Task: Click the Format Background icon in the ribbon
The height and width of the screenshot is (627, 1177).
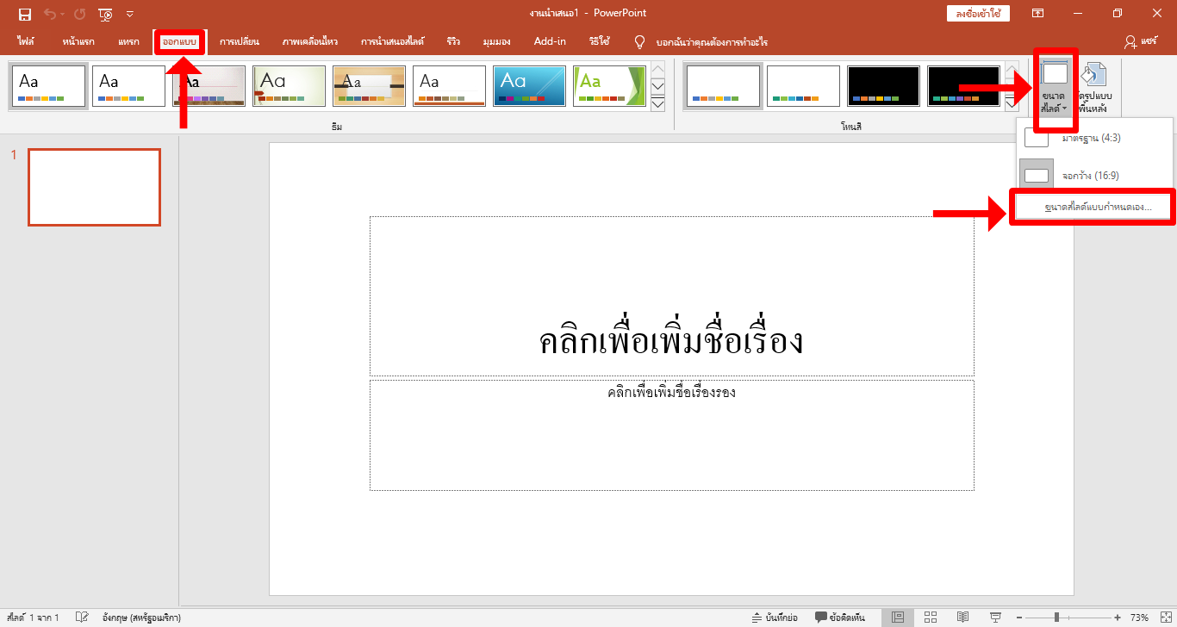Action: pyautogui.click(x=1094, y=87)
